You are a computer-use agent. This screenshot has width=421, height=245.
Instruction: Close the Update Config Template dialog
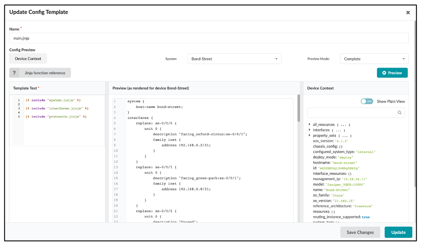tap(408, 12)
